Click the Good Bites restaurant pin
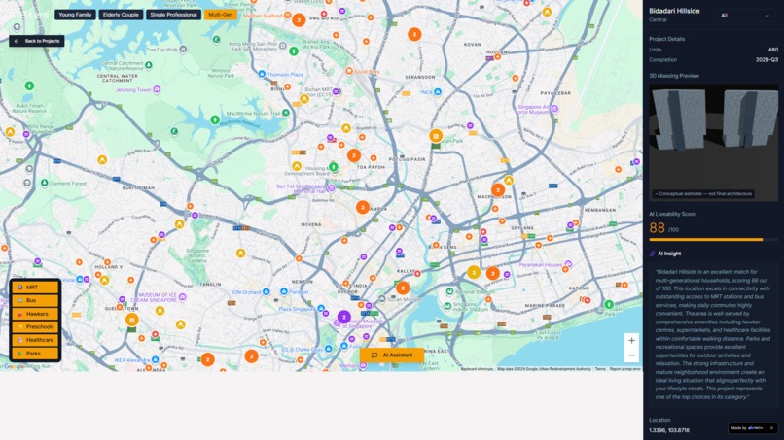The image size is (784, 440). click(349, 71)
